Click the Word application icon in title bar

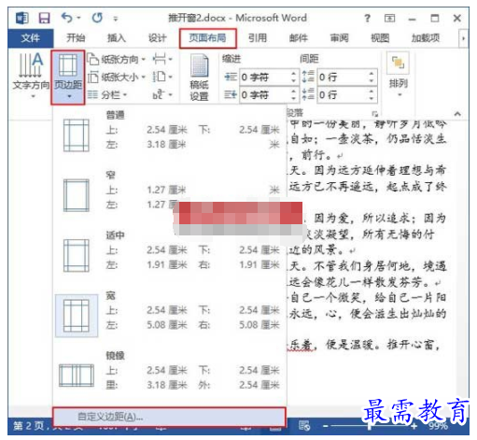point(22,18)
